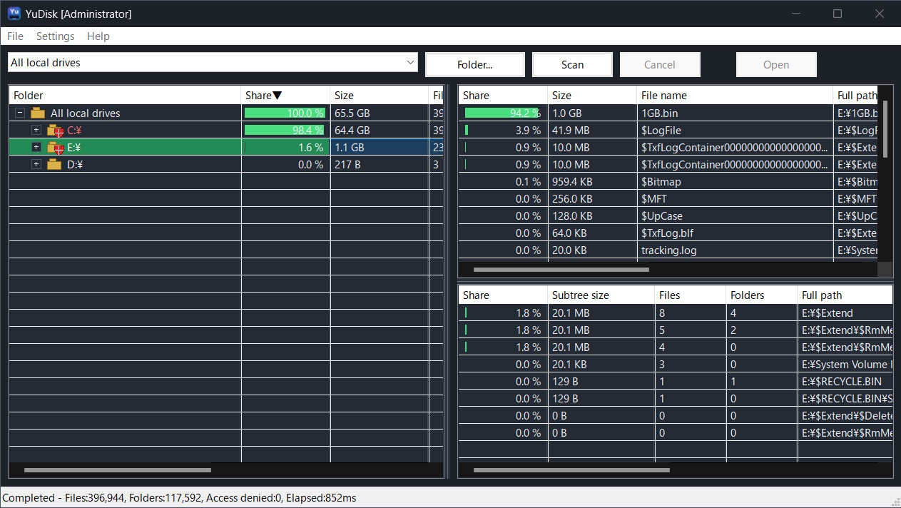Click Full path header in subfolder list
Screen dimensions: 901x508
[x=845, y=295]
